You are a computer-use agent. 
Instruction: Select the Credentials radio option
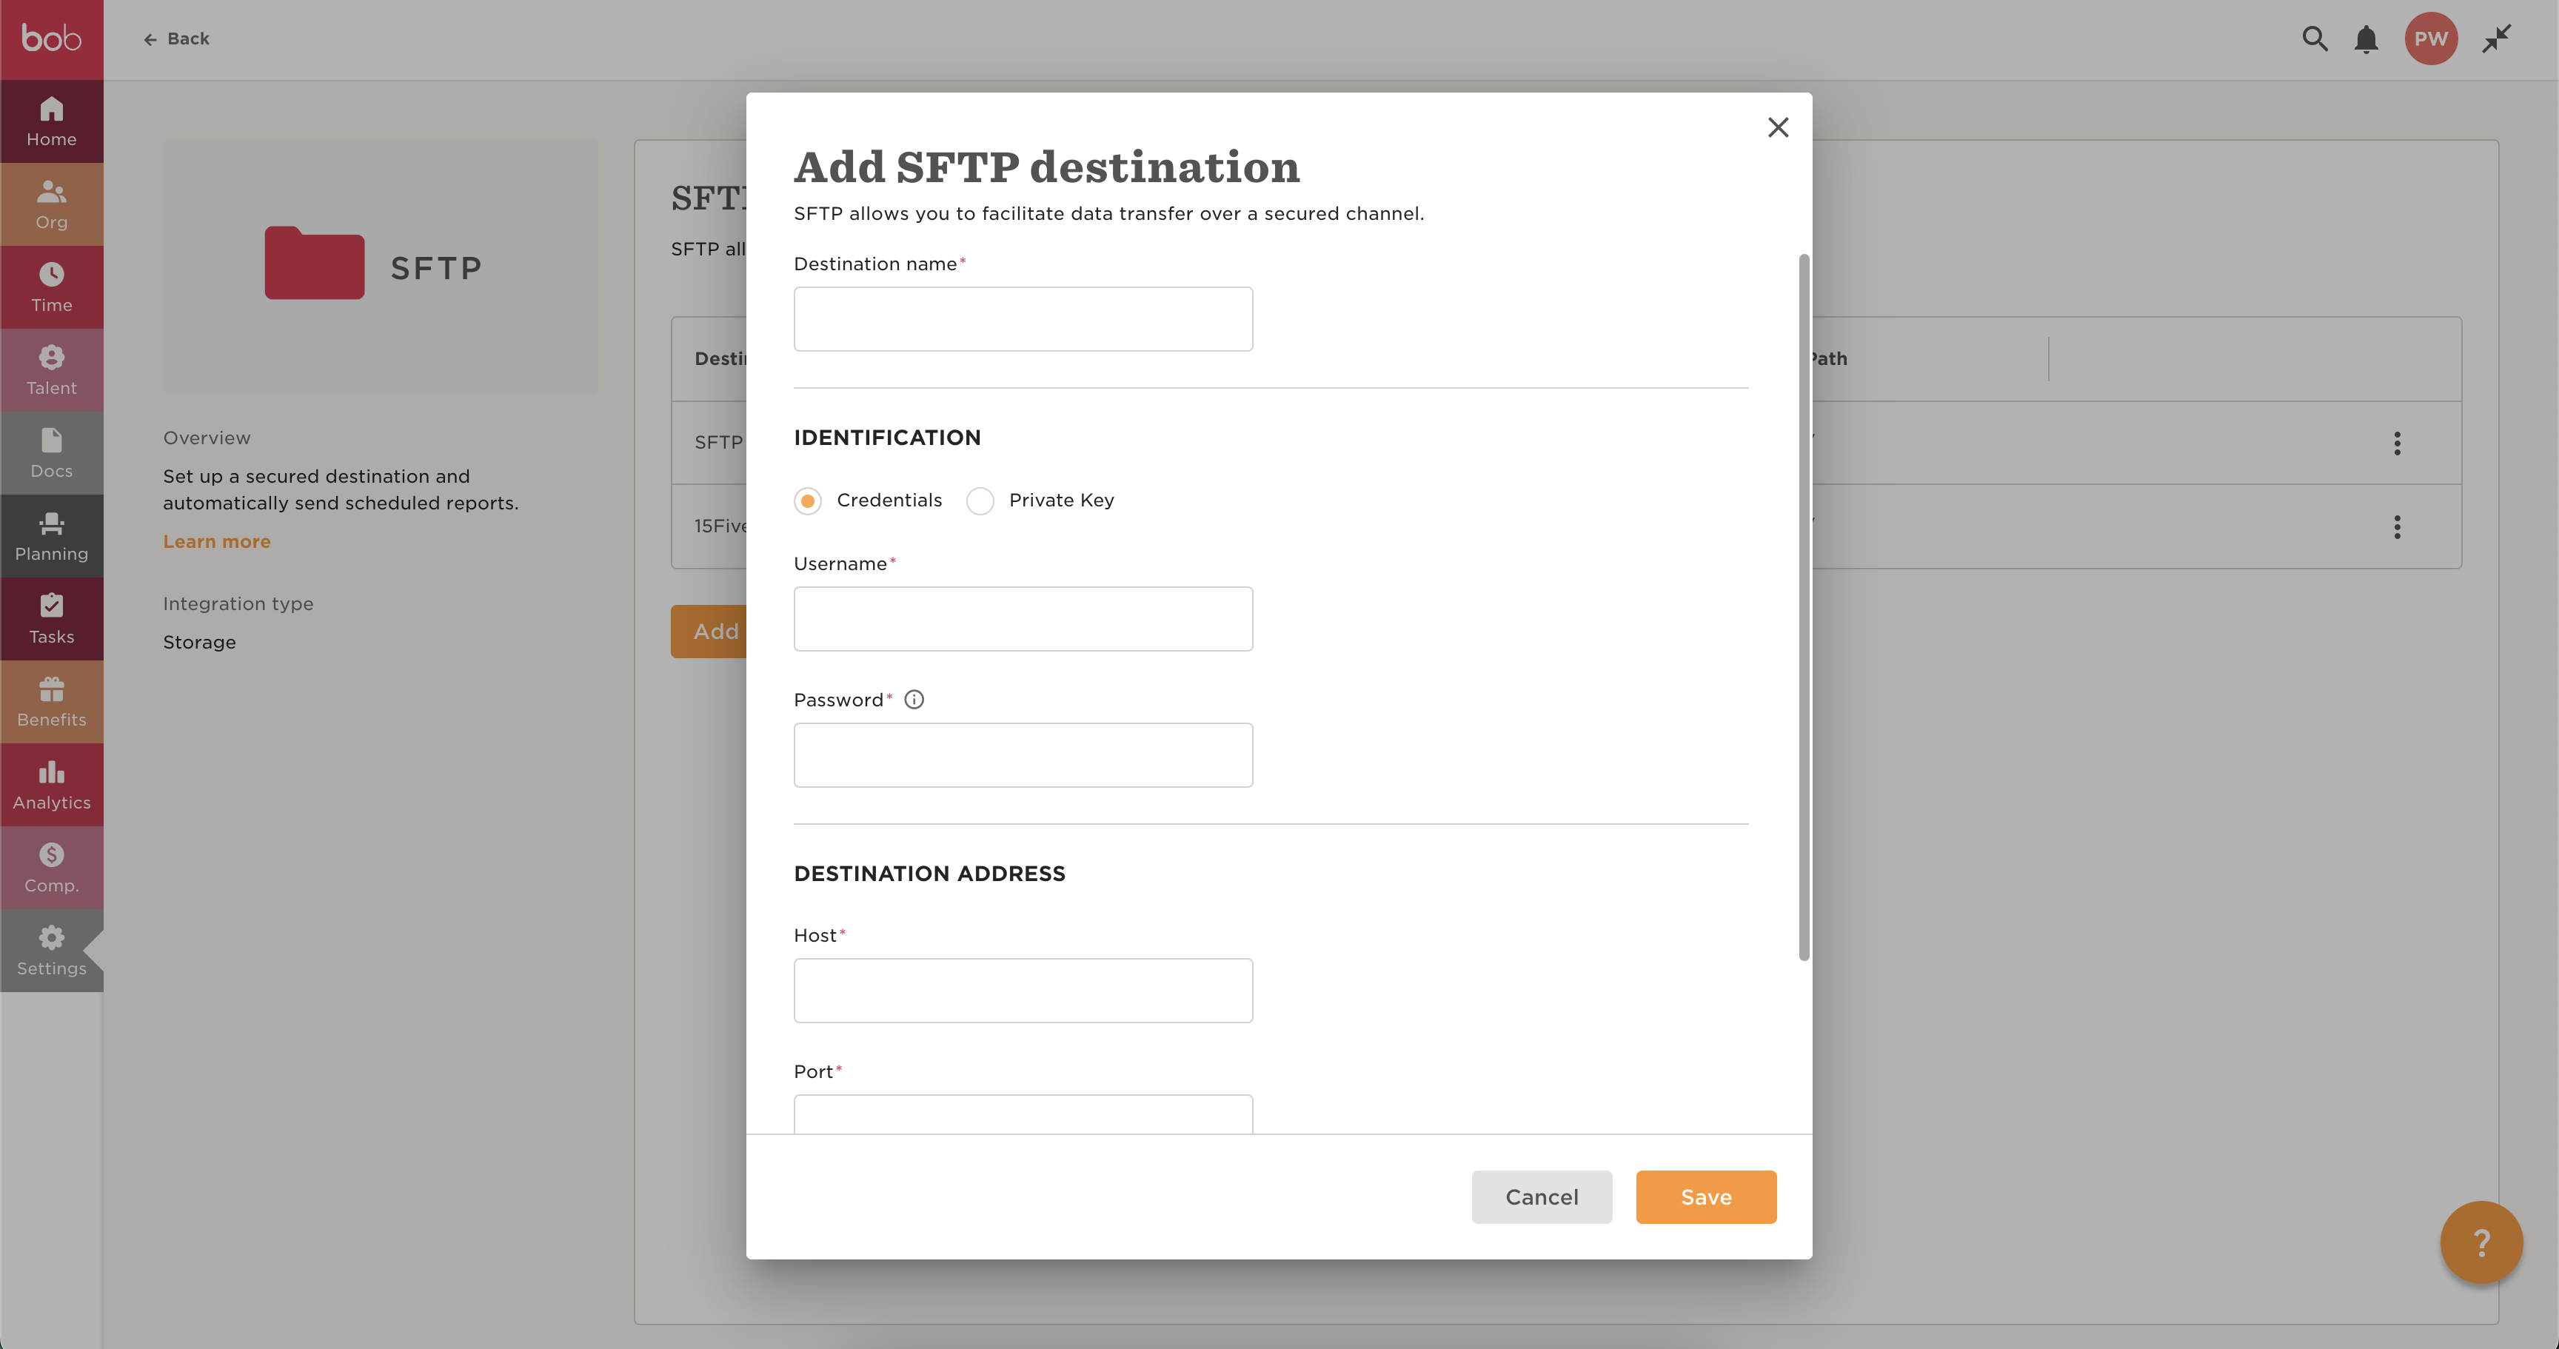pos(808,501)
